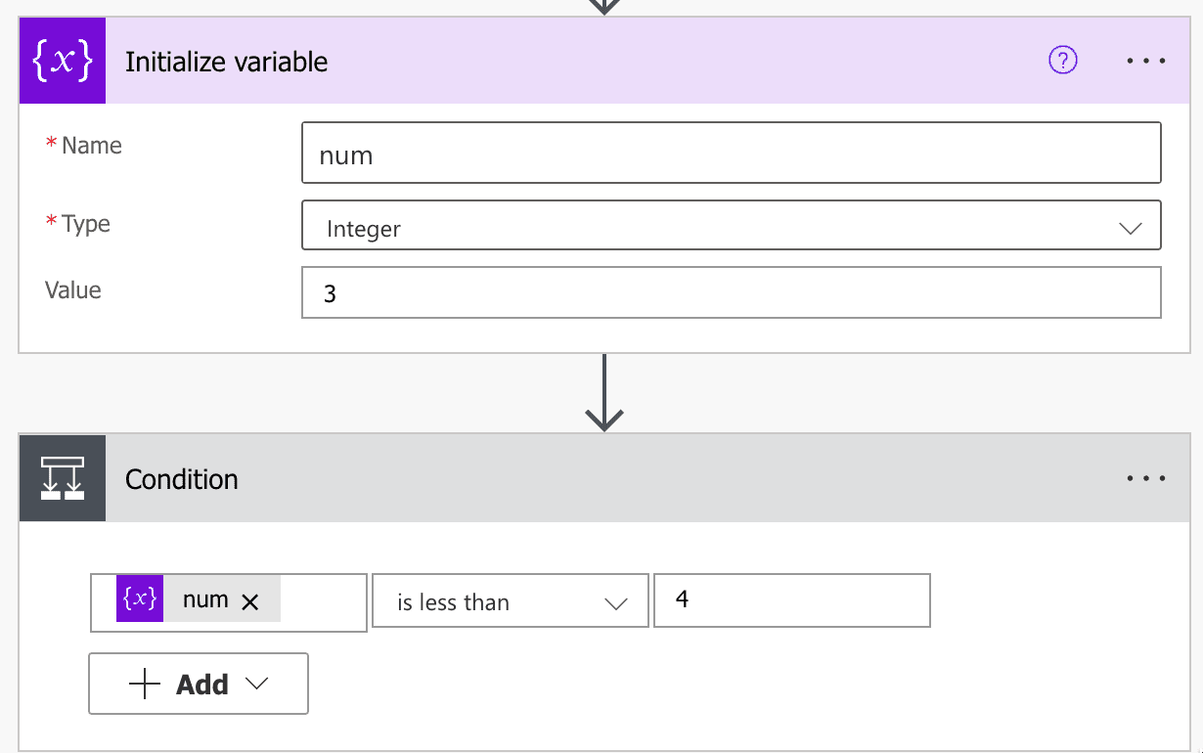Click the Add button in Condition

pyautogui.click(x=198, y=683)
